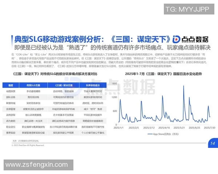The width and height of the screenshot is (218, 174).
Task: Click the table cell 可离线挂机积累经验
Action: click(x=63, y=97)
